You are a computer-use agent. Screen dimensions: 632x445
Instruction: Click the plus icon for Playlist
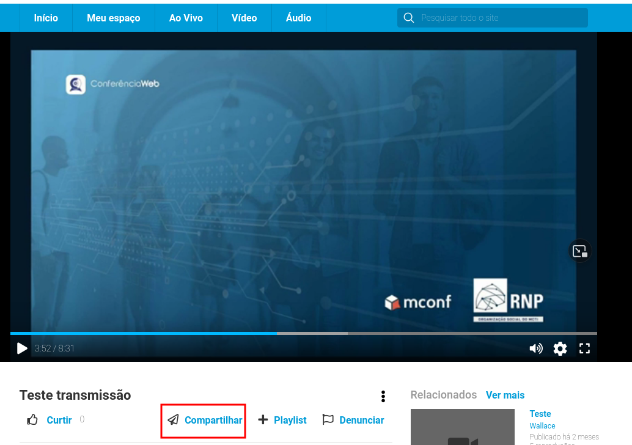pyautogui.click(x=263, y=419)
